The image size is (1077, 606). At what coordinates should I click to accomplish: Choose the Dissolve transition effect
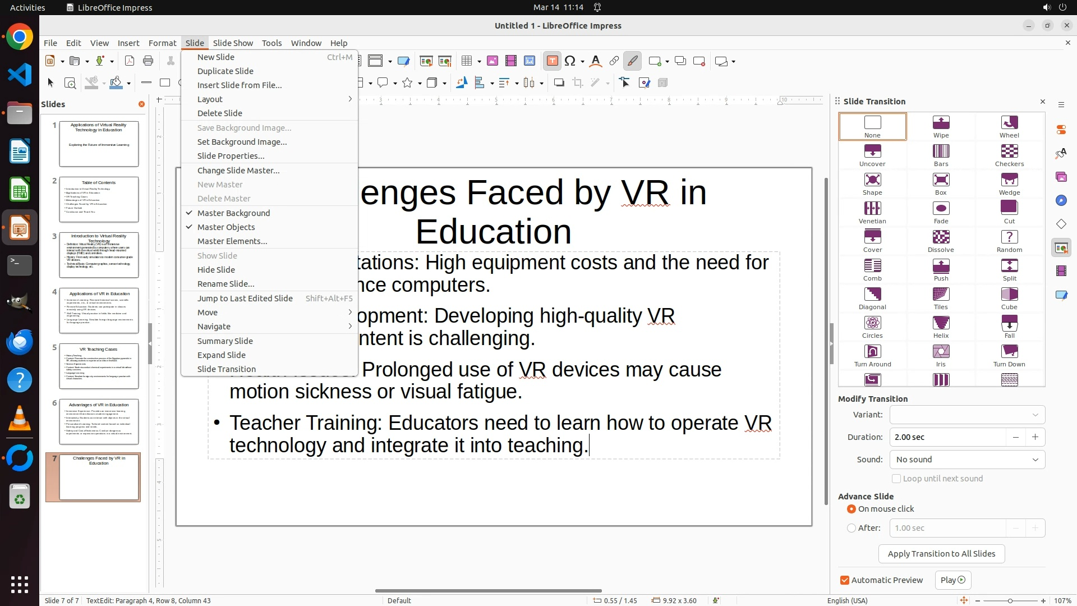[x=941, y=241]
